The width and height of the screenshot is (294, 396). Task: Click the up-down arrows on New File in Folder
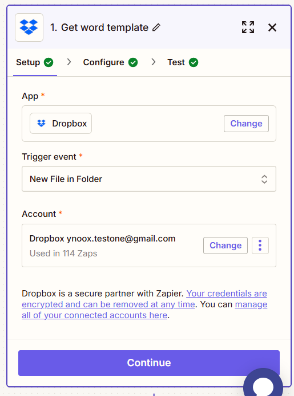click(264, 179)
